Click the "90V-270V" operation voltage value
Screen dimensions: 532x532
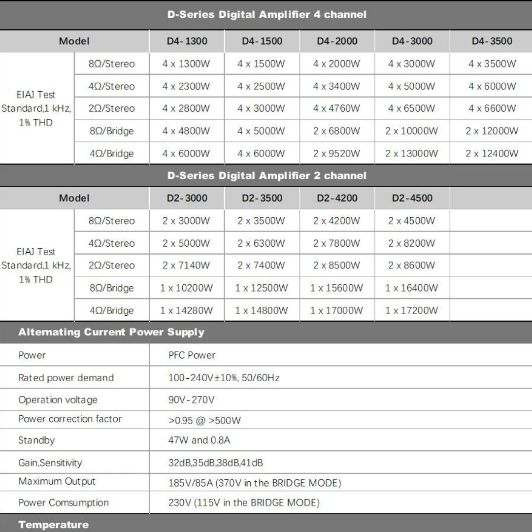click(191, 399)
